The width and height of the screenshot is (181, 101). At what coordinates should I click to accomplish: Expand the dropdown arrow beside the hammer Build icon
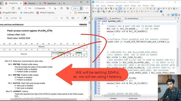(114, 8)
